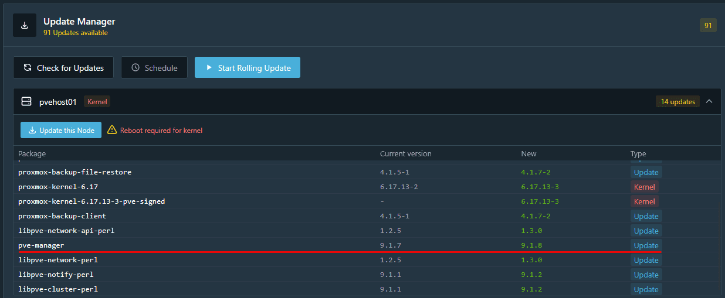Screen dimensions: 725x298
Task: Click the 91 updates count badge
Action: pyautogui.click(x=708, y=25)
